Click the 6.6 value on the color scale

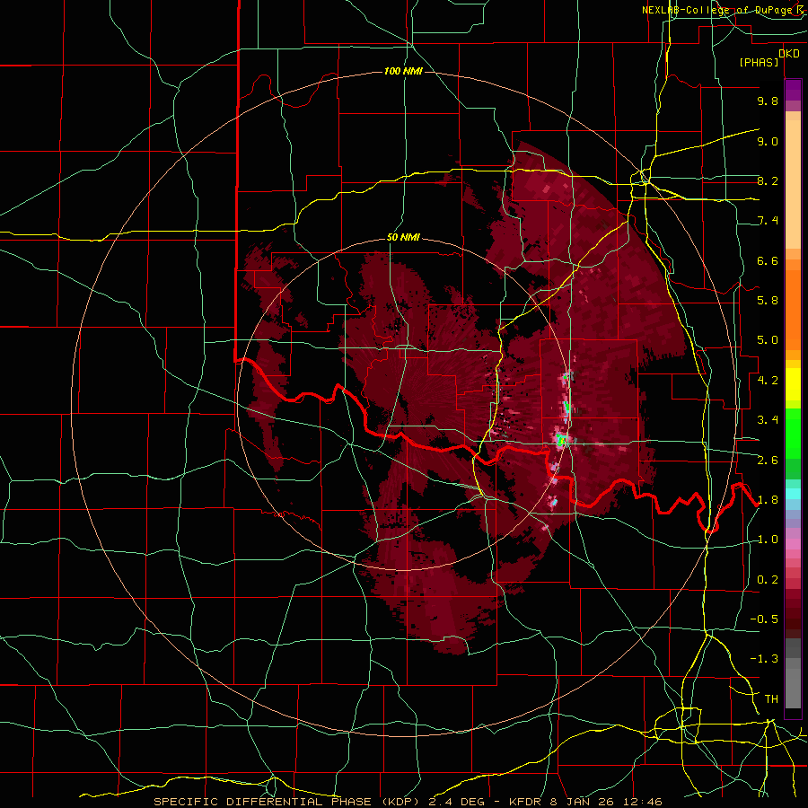768,261
